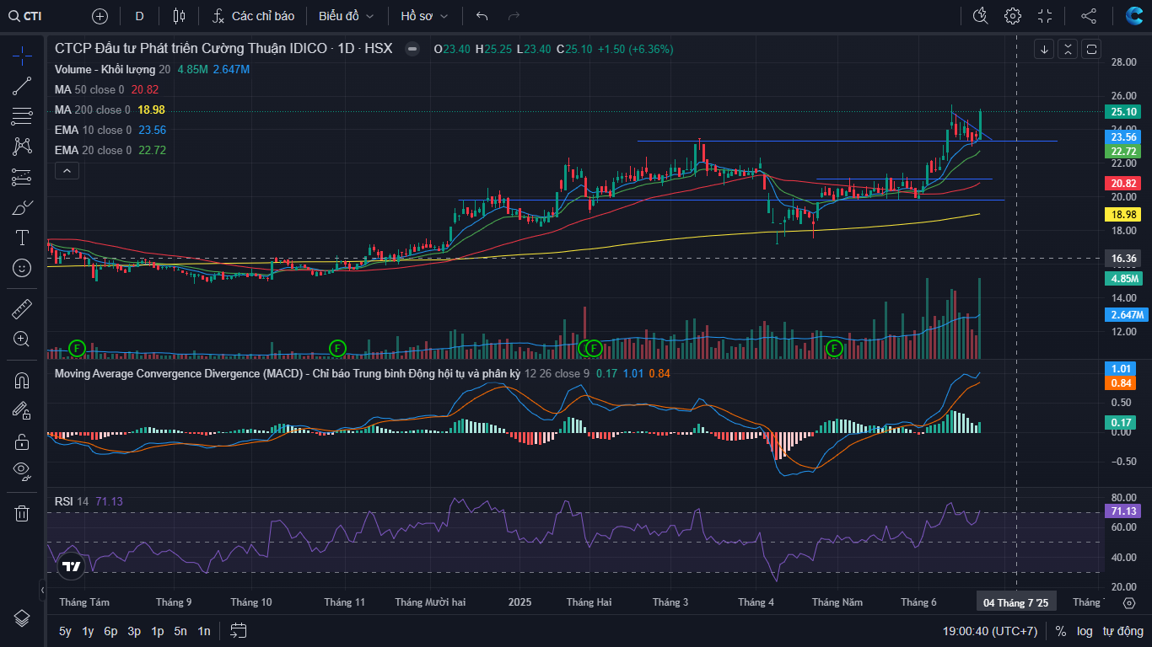Viewport: 1152px width, 647px height.
Task: Click the trash remove drawings icon
Action: click(22, 513)
